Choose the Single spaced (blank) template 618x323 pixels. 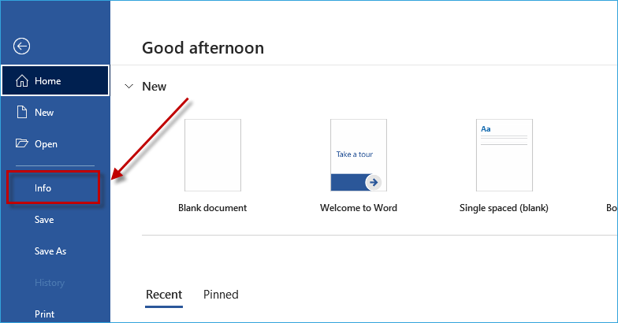pos(504,155)
